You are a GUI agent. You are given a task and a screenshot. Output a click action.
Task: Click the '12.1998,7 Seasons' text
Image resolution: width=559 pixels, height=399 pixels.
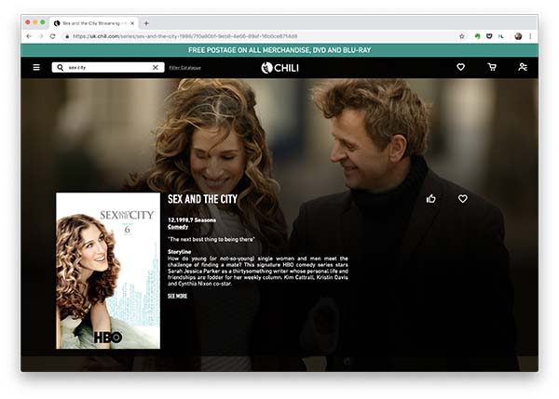(x=192, y=220)
